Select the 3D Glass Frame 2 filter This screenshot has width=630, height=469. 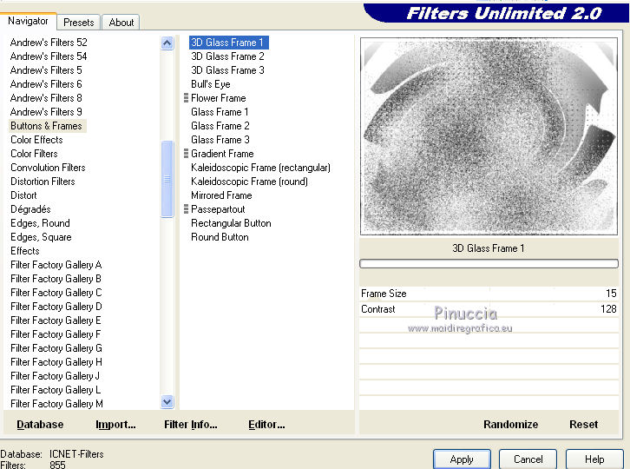(227, 56)
